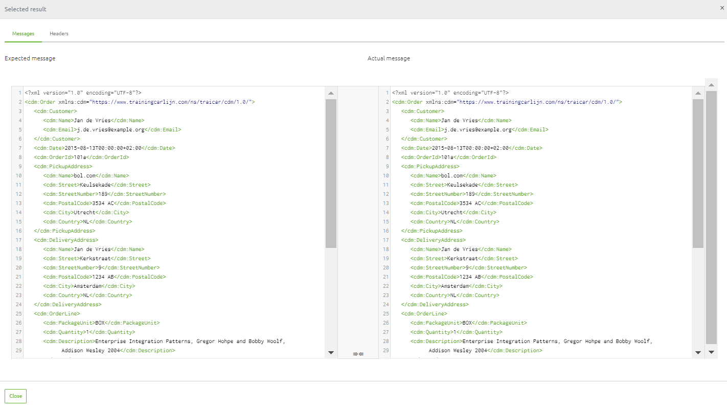
Task: Click the cdm:DeliveryAddress element in Actual message
Action: click(x=435, y=240)
